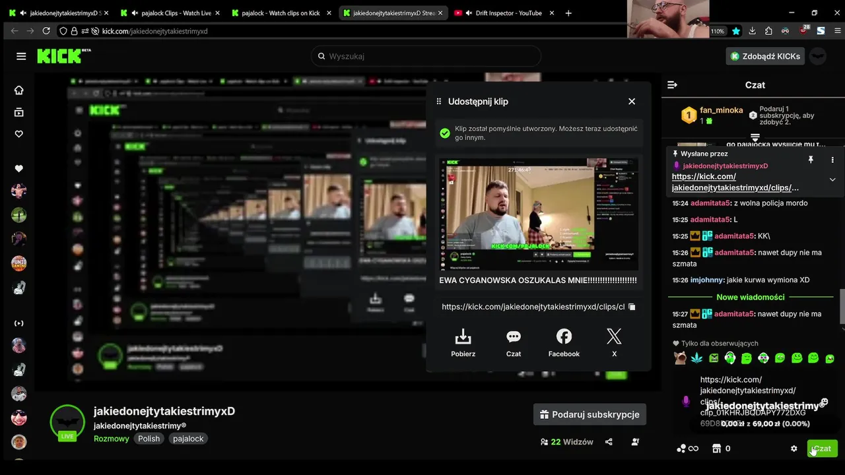Download the clip with the Pobierz icon

[463, 343]
